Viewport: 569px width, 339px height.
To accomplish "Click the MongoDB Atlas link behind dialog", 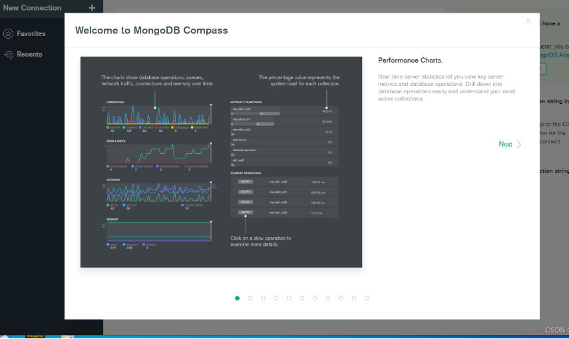I will tap(554, 55).
